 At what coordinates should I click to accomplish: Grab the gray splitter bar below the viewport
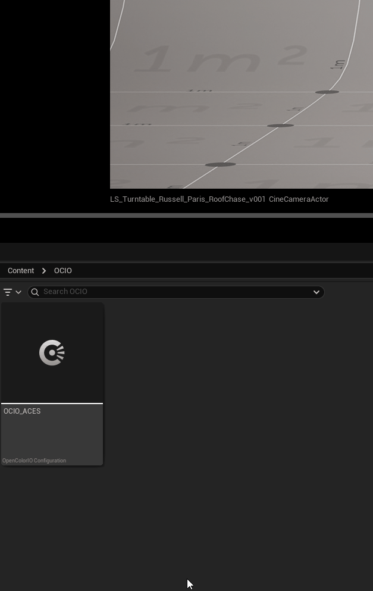coord(186,215)
